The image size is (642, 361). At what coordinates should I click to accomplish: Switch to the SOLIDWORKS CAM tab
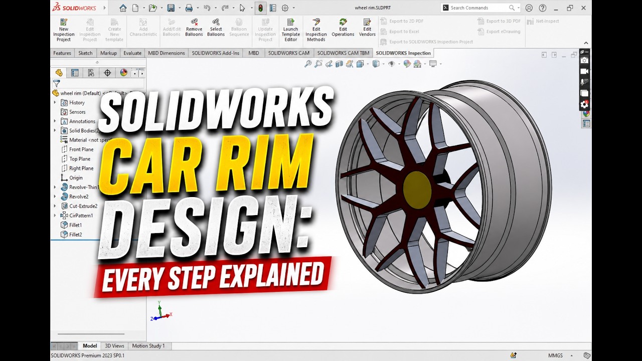pos(289,53)
